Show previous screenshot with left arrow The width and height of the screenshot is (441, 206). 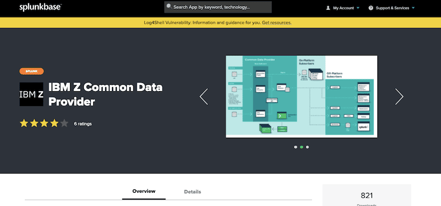pyautogui.click(x=204, y=97)
